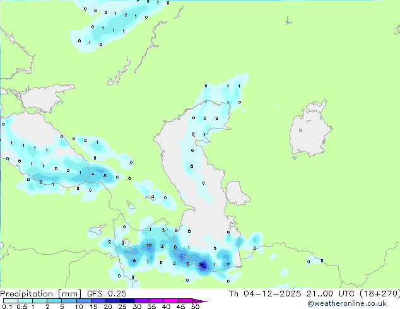The image size is (400, 309).
Task: Click the 0.1–0.5 mm lightest cyan legend swatch
Action: [11, 301]
